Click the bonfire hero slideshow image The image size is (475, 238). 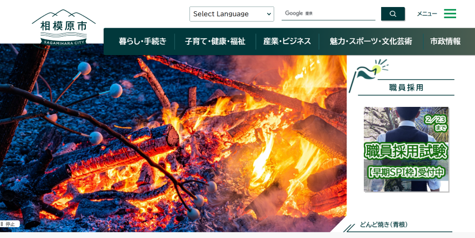173,139
